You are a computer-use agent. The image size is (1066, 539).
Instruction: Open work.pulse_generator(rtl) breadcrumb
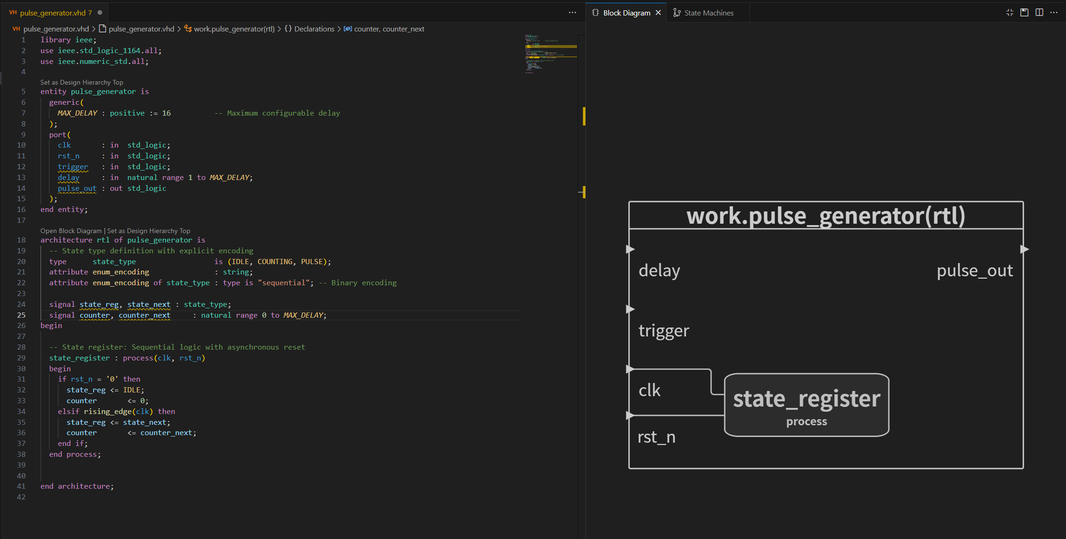tap(234, 29)
